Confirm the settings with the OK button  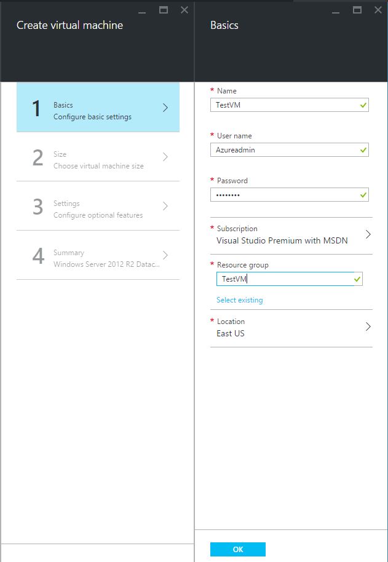click(x=238, y=549)
